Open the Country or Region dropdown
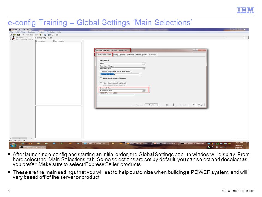 [144, 68]
